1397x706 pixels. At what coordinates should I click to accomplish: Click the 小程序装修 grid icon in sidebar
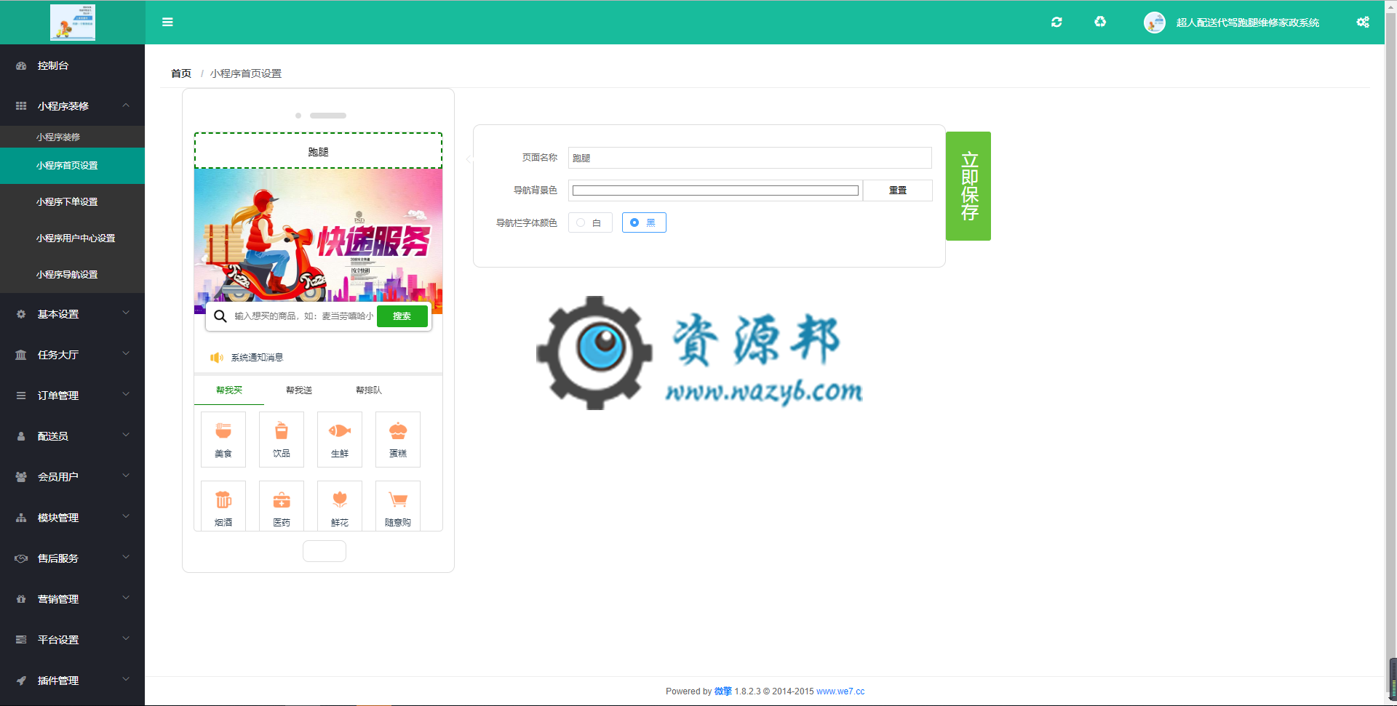point(21,106)
